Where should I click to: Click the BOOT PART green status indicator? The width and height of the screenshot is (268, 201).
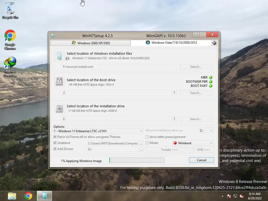[x=211, y=86]
